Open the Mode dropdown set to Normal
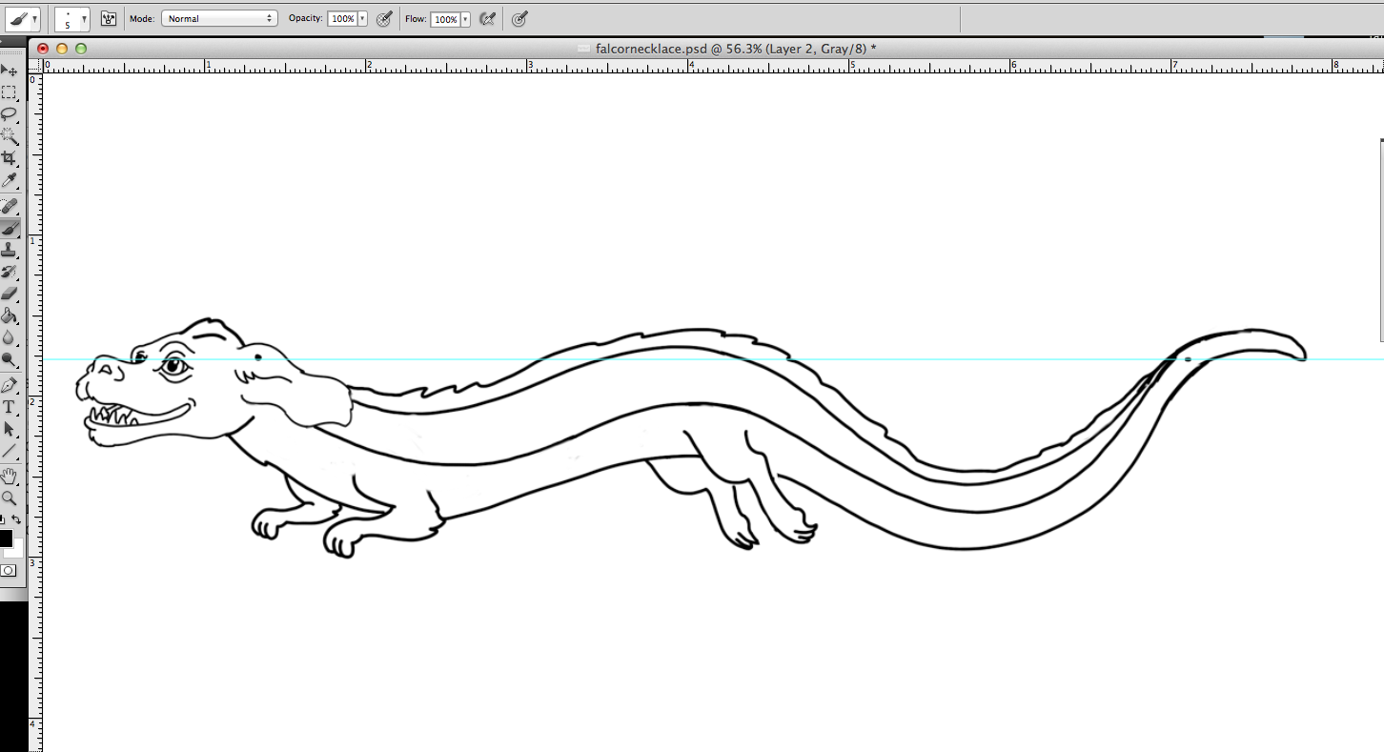1384x752 pixels. [219, 18]
